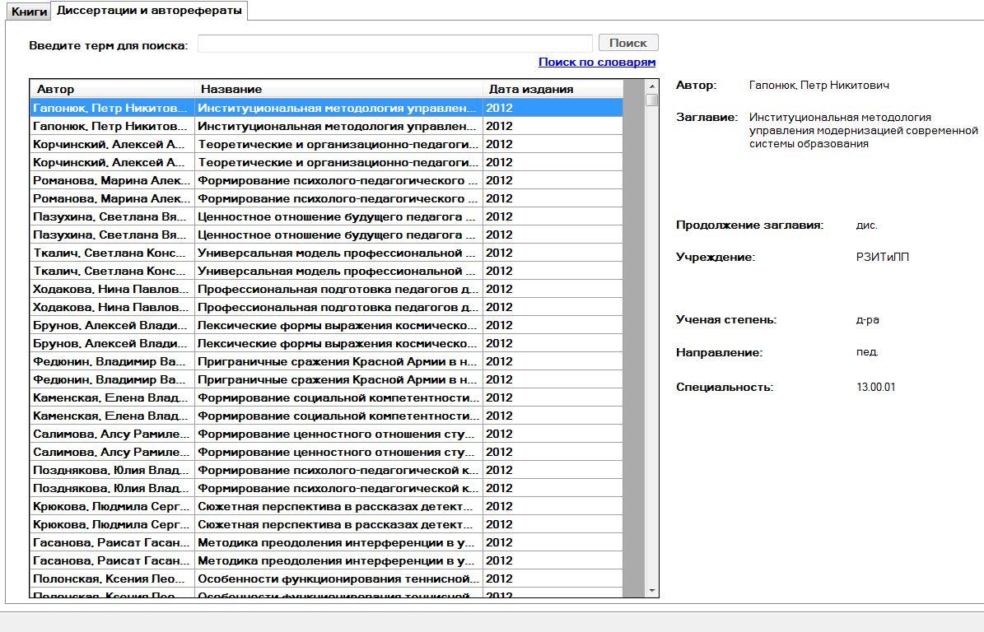Image resolution: width=984 pixels, height=632 pixels.
Task: Click the Учреждение value РЗИТиЛП
Action: pyautogui.click(x=883, y=257)
